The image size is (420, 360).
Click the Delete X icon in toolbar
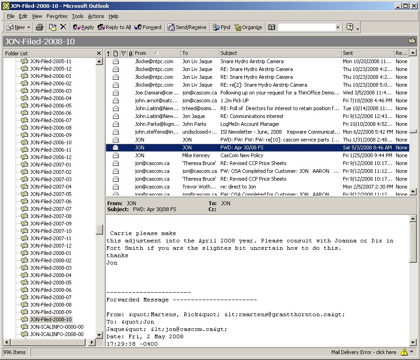[x=63, y=27]
